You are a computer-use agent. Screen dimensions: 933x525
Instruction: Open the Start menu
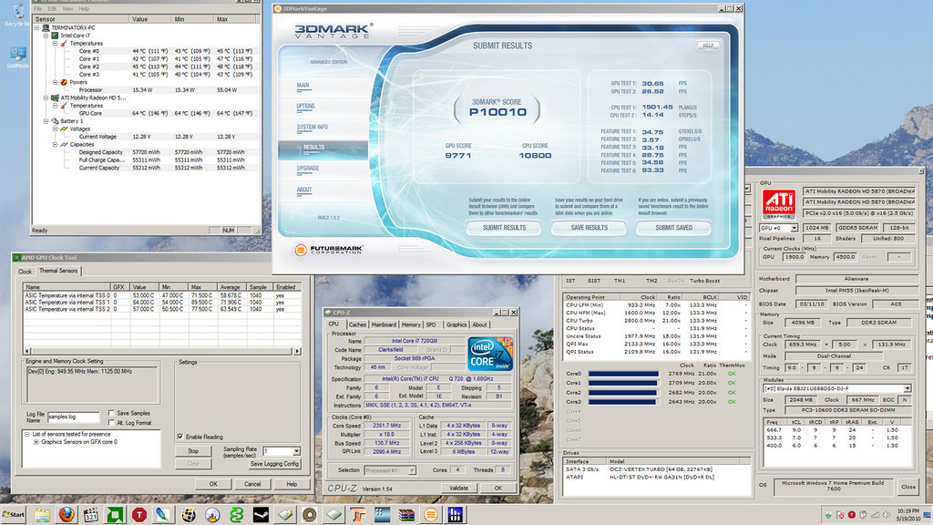[x=14, y=515]
